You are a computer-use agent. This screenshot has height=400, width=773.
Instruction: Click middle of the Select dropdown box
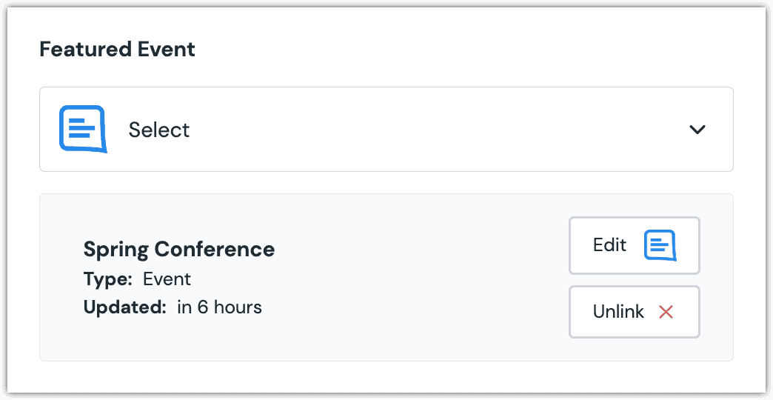pos(386,129)
